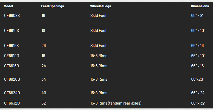The image size is (213, 110).
Task: Select the CF6610D model cell
Action: click(x=12, y=56)
